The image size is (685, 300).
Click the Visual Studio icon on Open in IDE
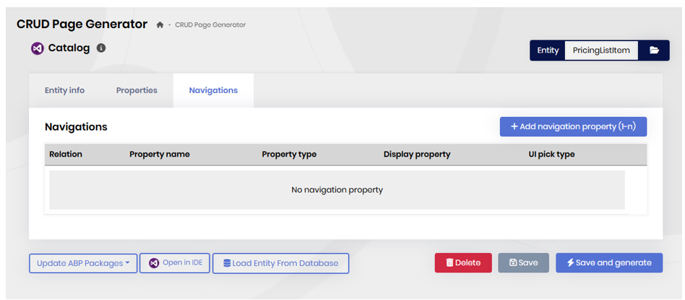[x=154, y=263]
